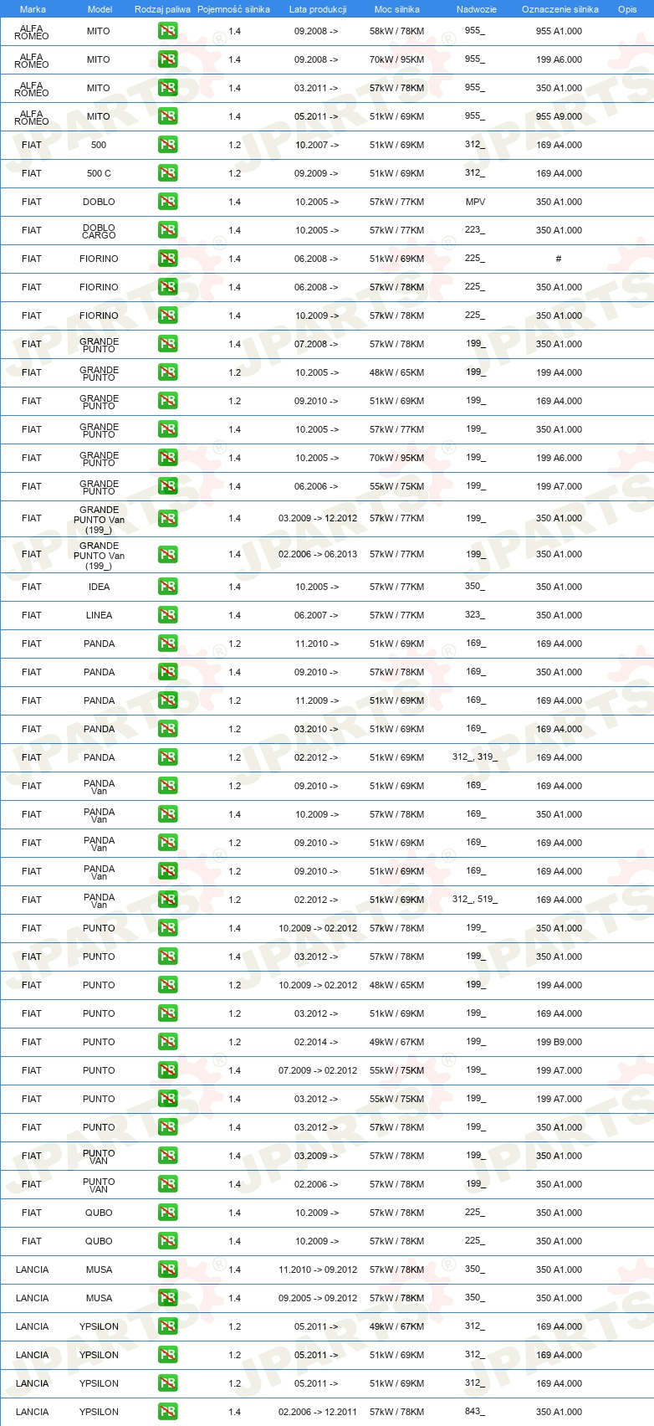Viewport: 654px width, 1426px height.
Task: Click fuel icon in DOBLO MPV row
Action: tap(167, 202)
